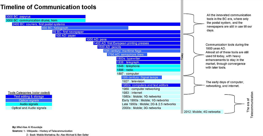Click the 1000 AD pens bar
This screenshot has width=263, height=136.
pyautogui.click(x=133, y=39)
